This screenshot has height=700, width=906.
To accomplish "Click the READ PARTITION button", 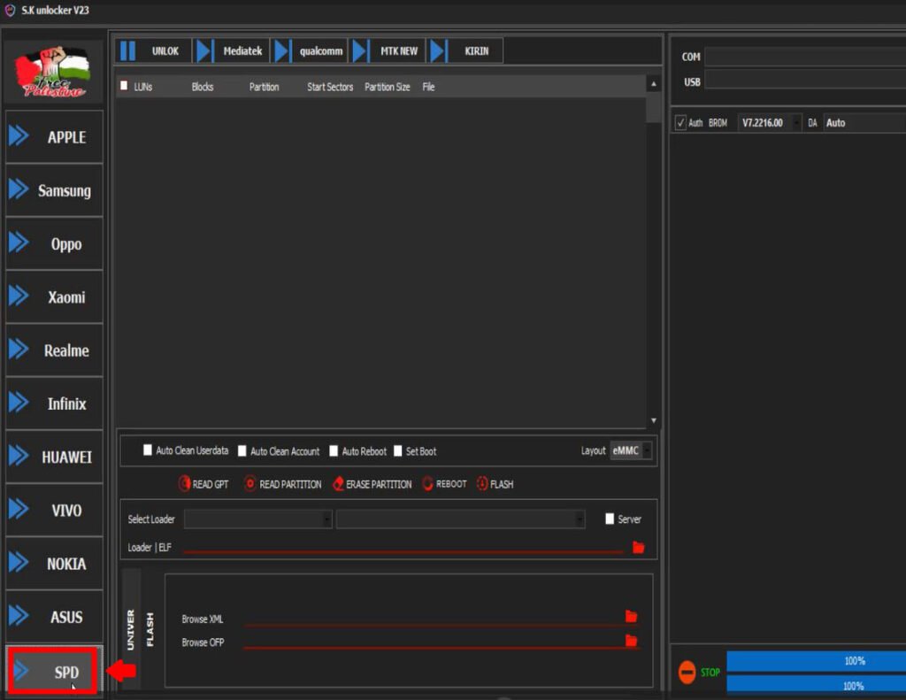I will (282, 484).
